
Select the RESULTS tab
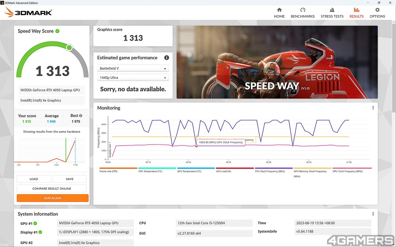tap(356, 13)
